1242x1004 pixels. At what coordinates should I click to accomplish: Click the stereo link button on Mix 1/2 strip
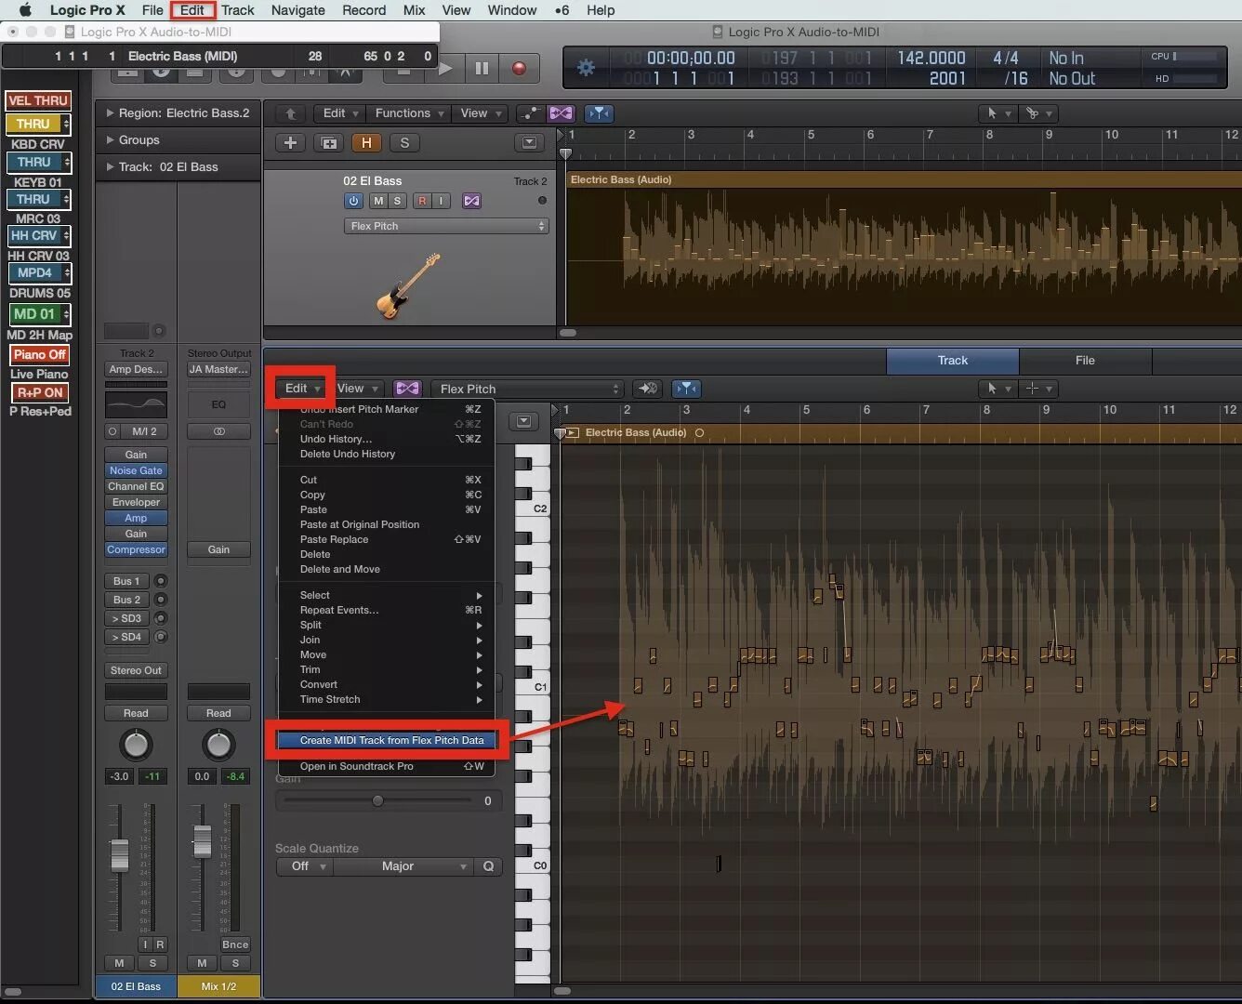tap(218, 431)
